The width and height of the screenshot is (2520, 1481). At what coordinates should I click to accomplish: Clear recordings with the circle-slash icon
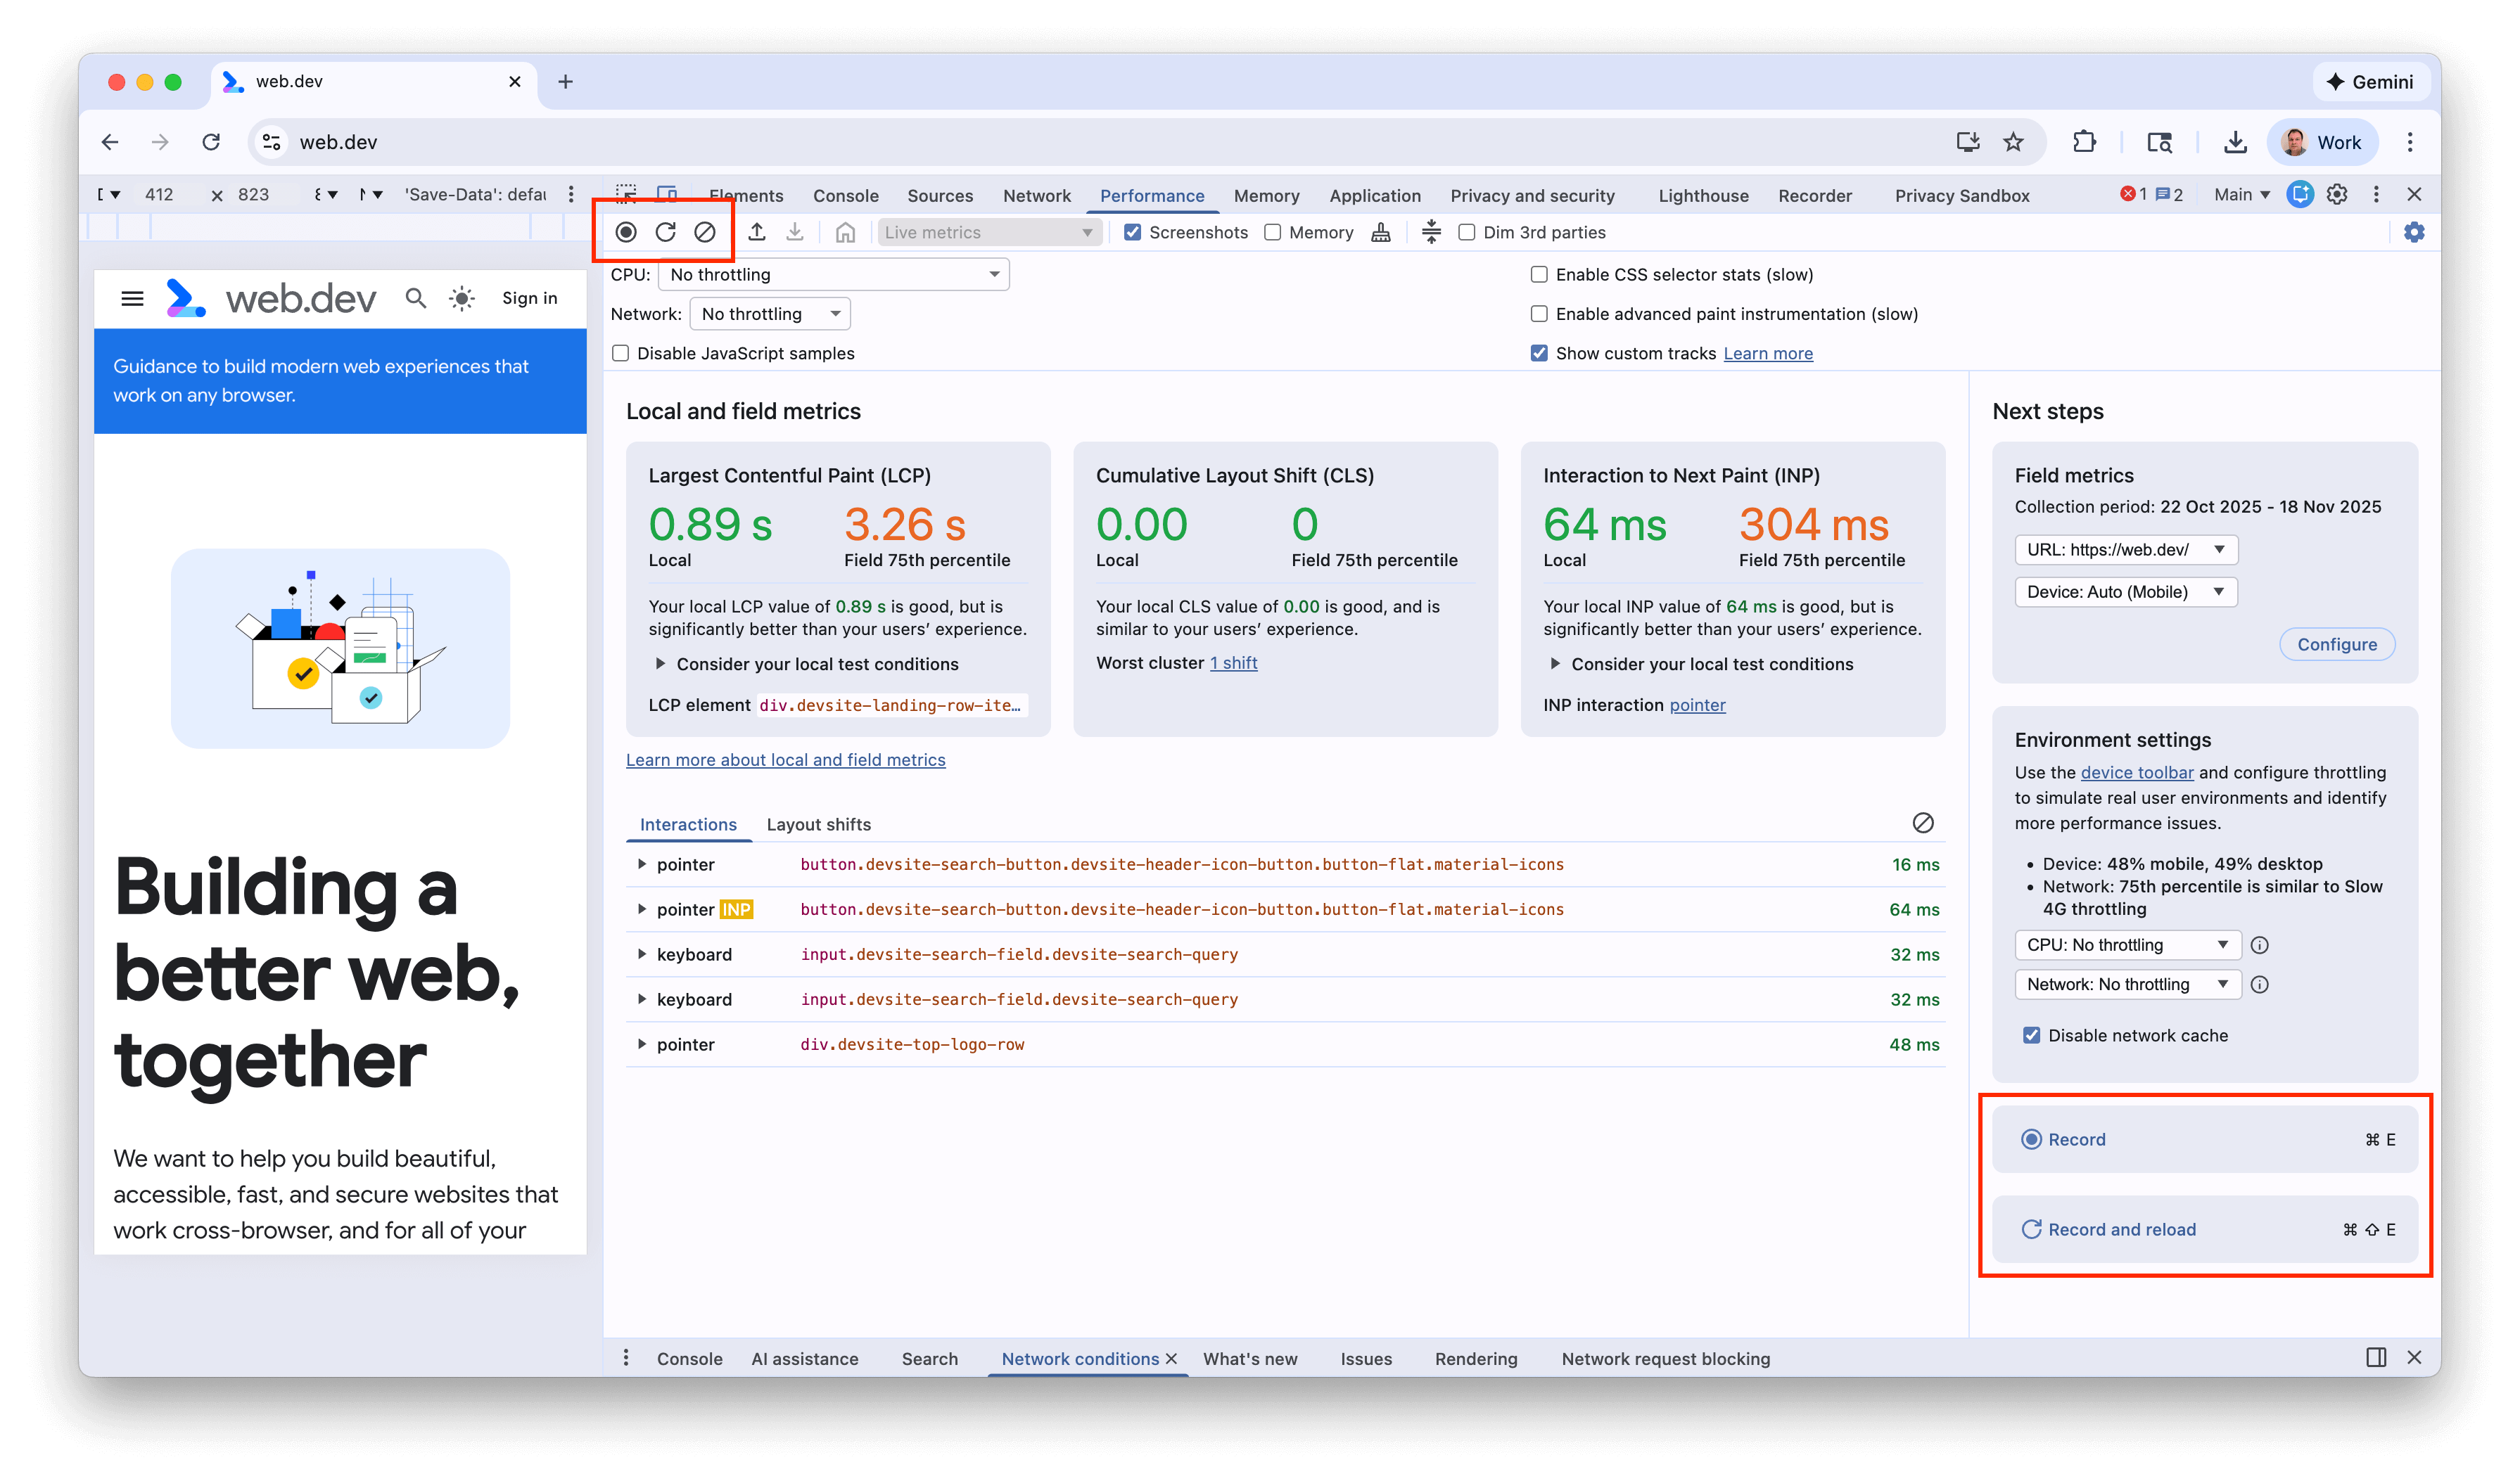point(706,232)
